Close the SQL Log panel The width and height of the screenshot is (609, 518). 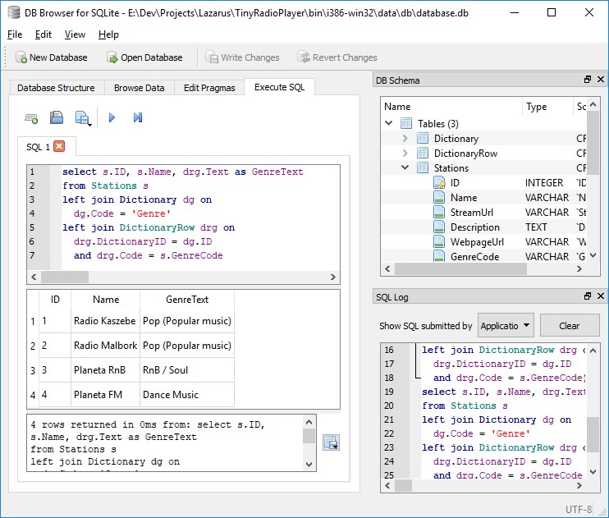[601, 296]
